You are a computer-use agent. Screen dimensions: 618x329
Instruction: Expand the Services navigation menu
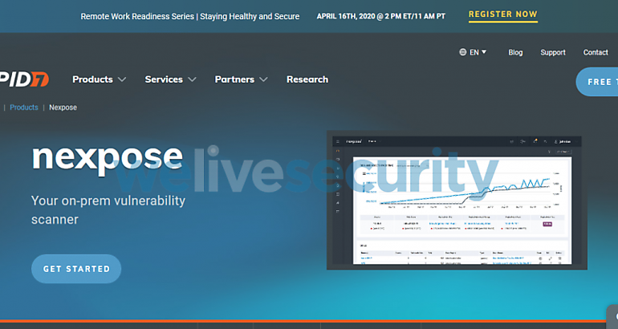[170, 79]
